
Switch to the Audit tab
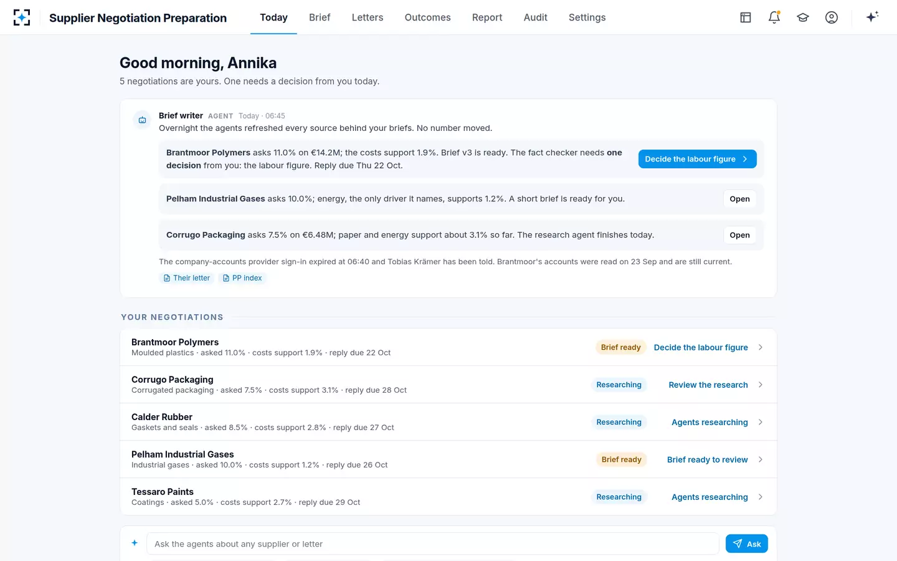tap(535, 17)
